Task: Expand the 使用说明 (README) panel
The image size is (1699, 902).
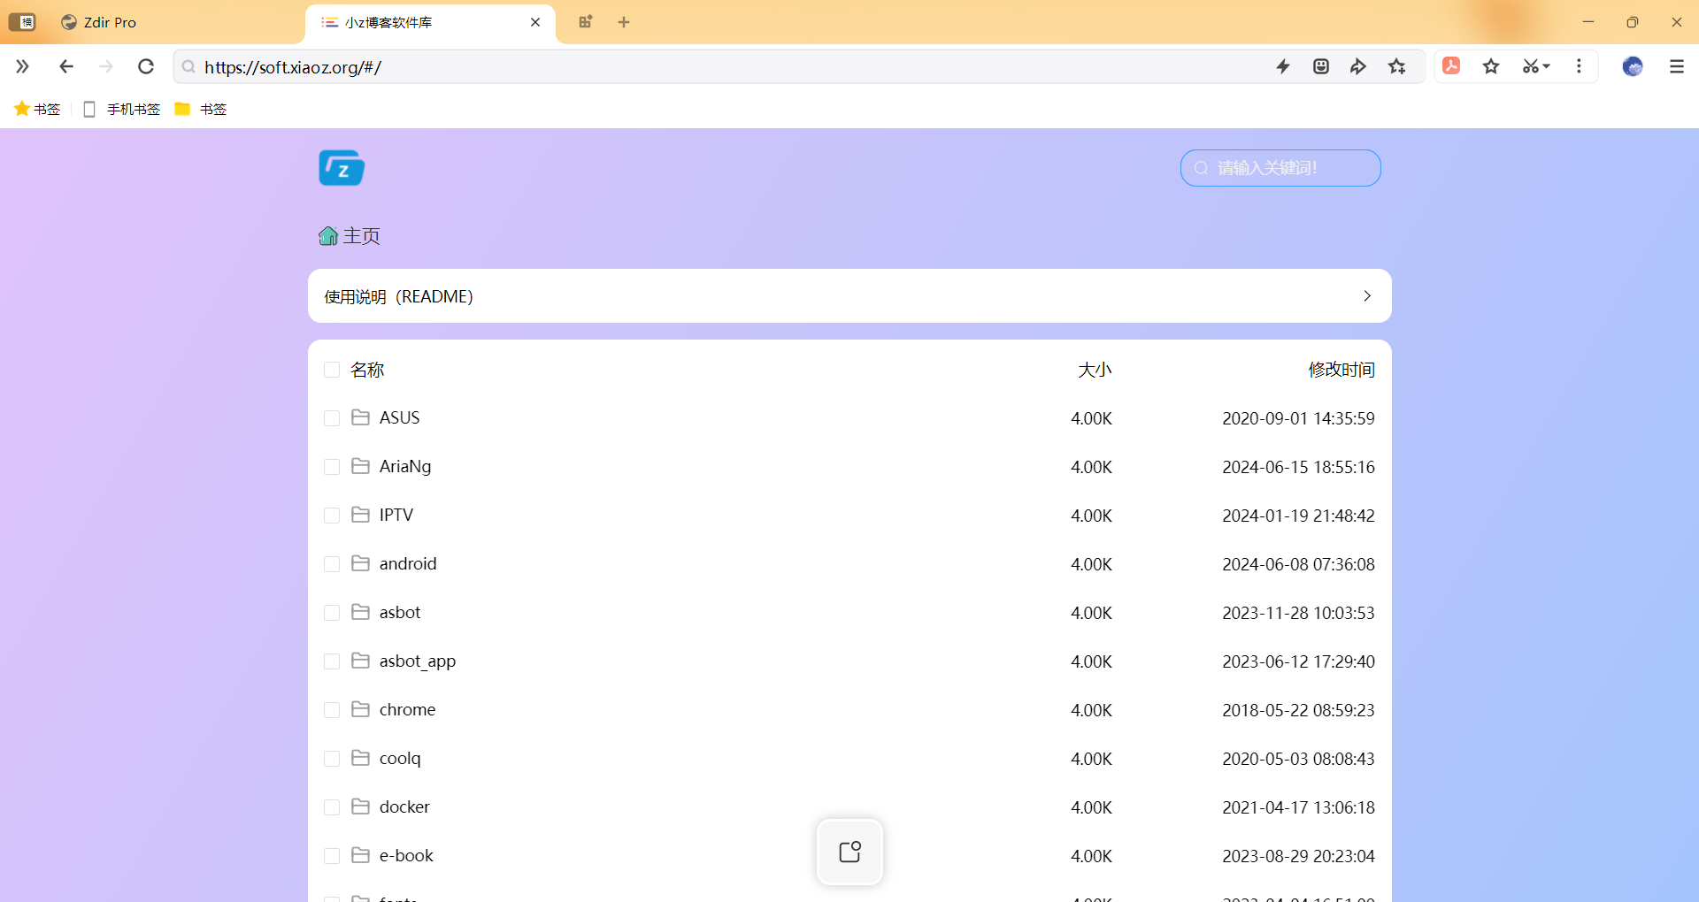Action: (x=849, y=296)
